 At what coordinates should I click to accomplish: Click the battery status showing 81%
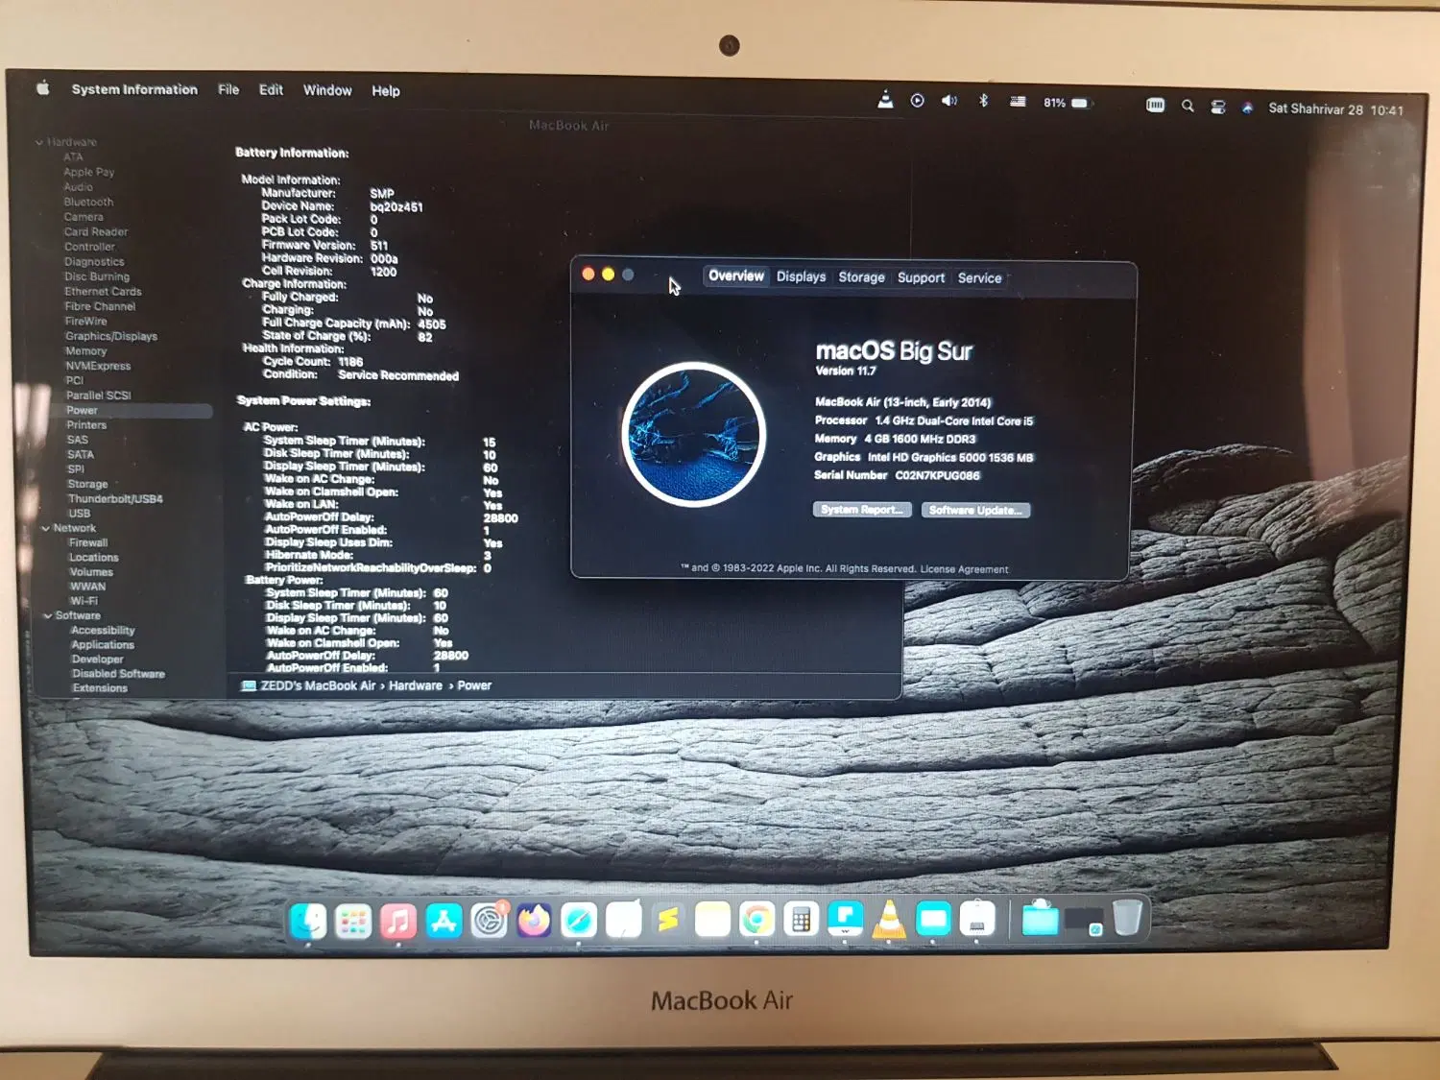click(1067, 103)
